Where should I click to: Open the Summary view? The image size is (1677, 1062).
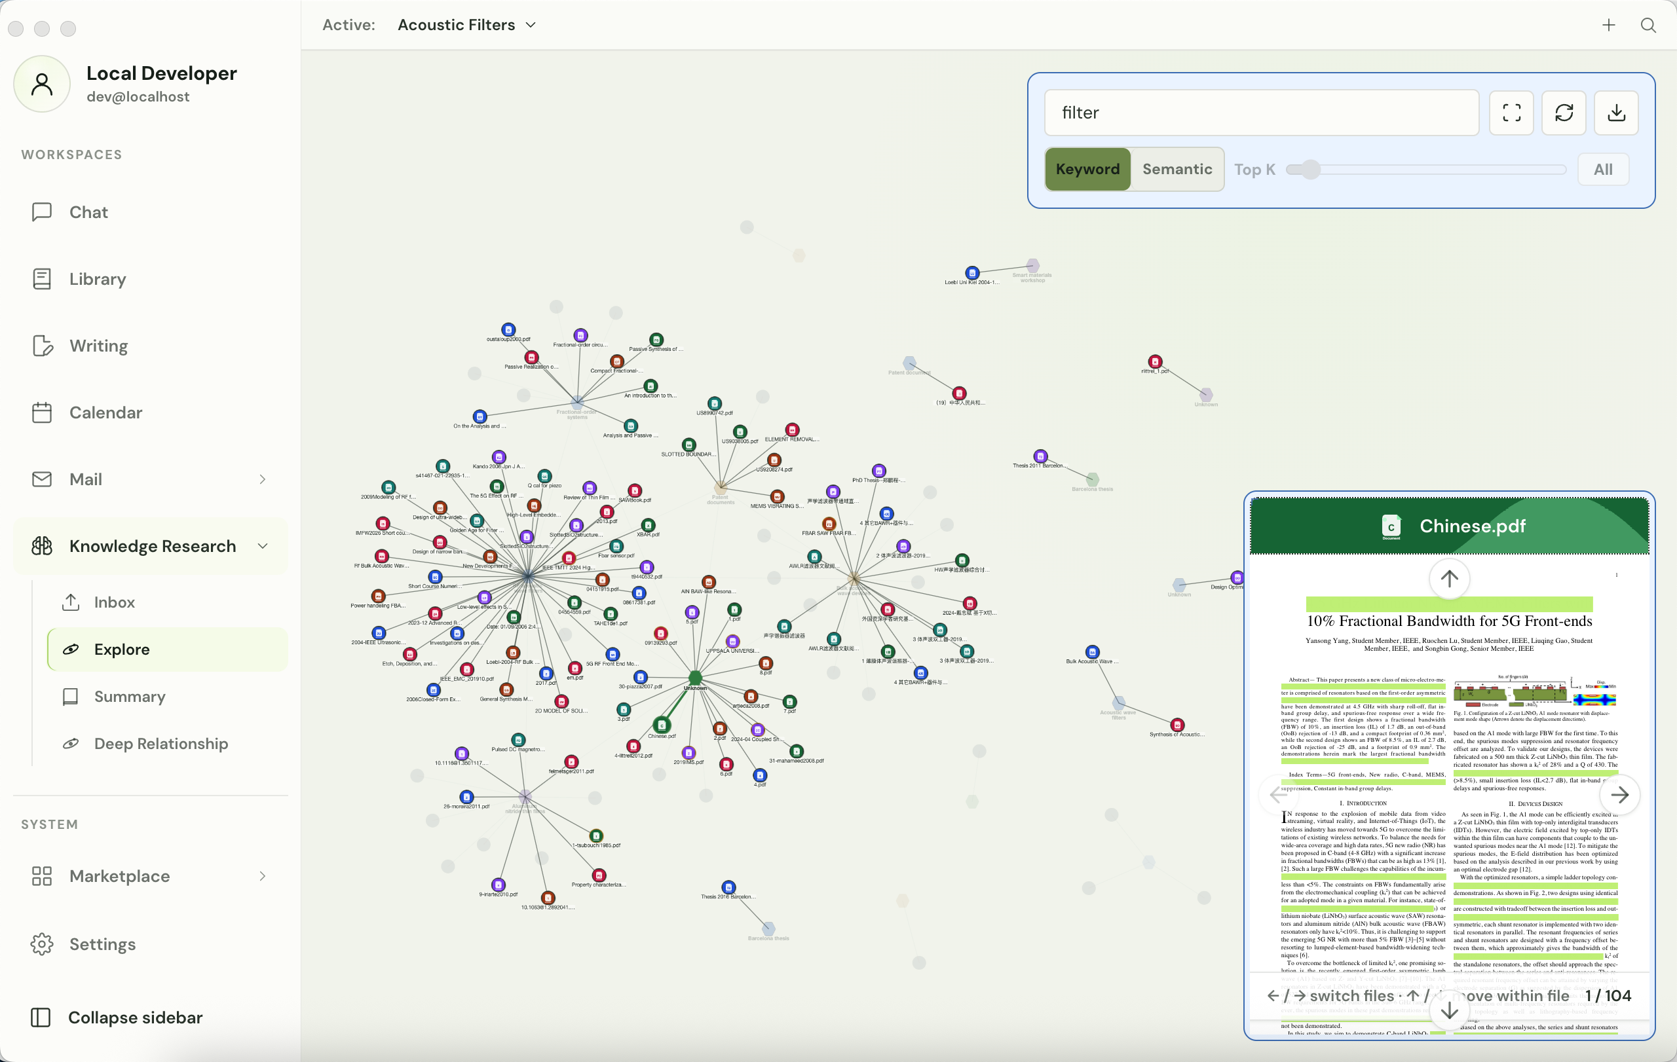pos(167,697)
